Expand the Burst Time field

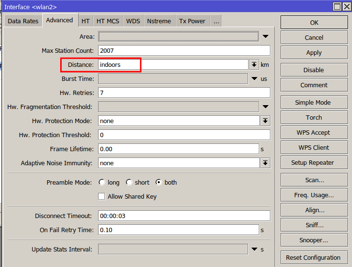point(254,79)
